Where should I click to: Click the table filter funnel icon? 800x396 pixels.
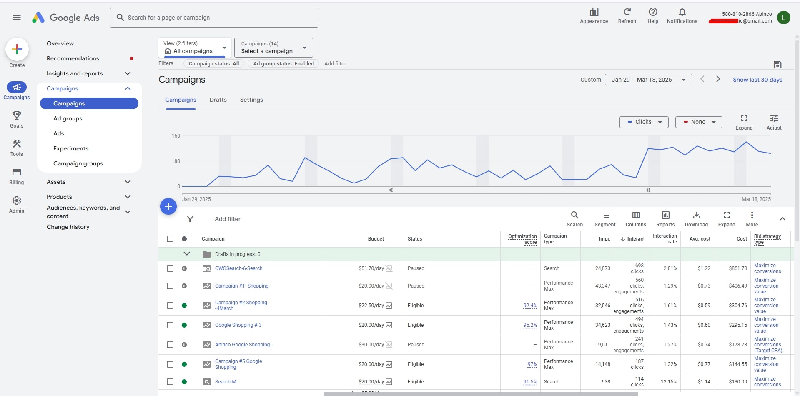[190, 219]
